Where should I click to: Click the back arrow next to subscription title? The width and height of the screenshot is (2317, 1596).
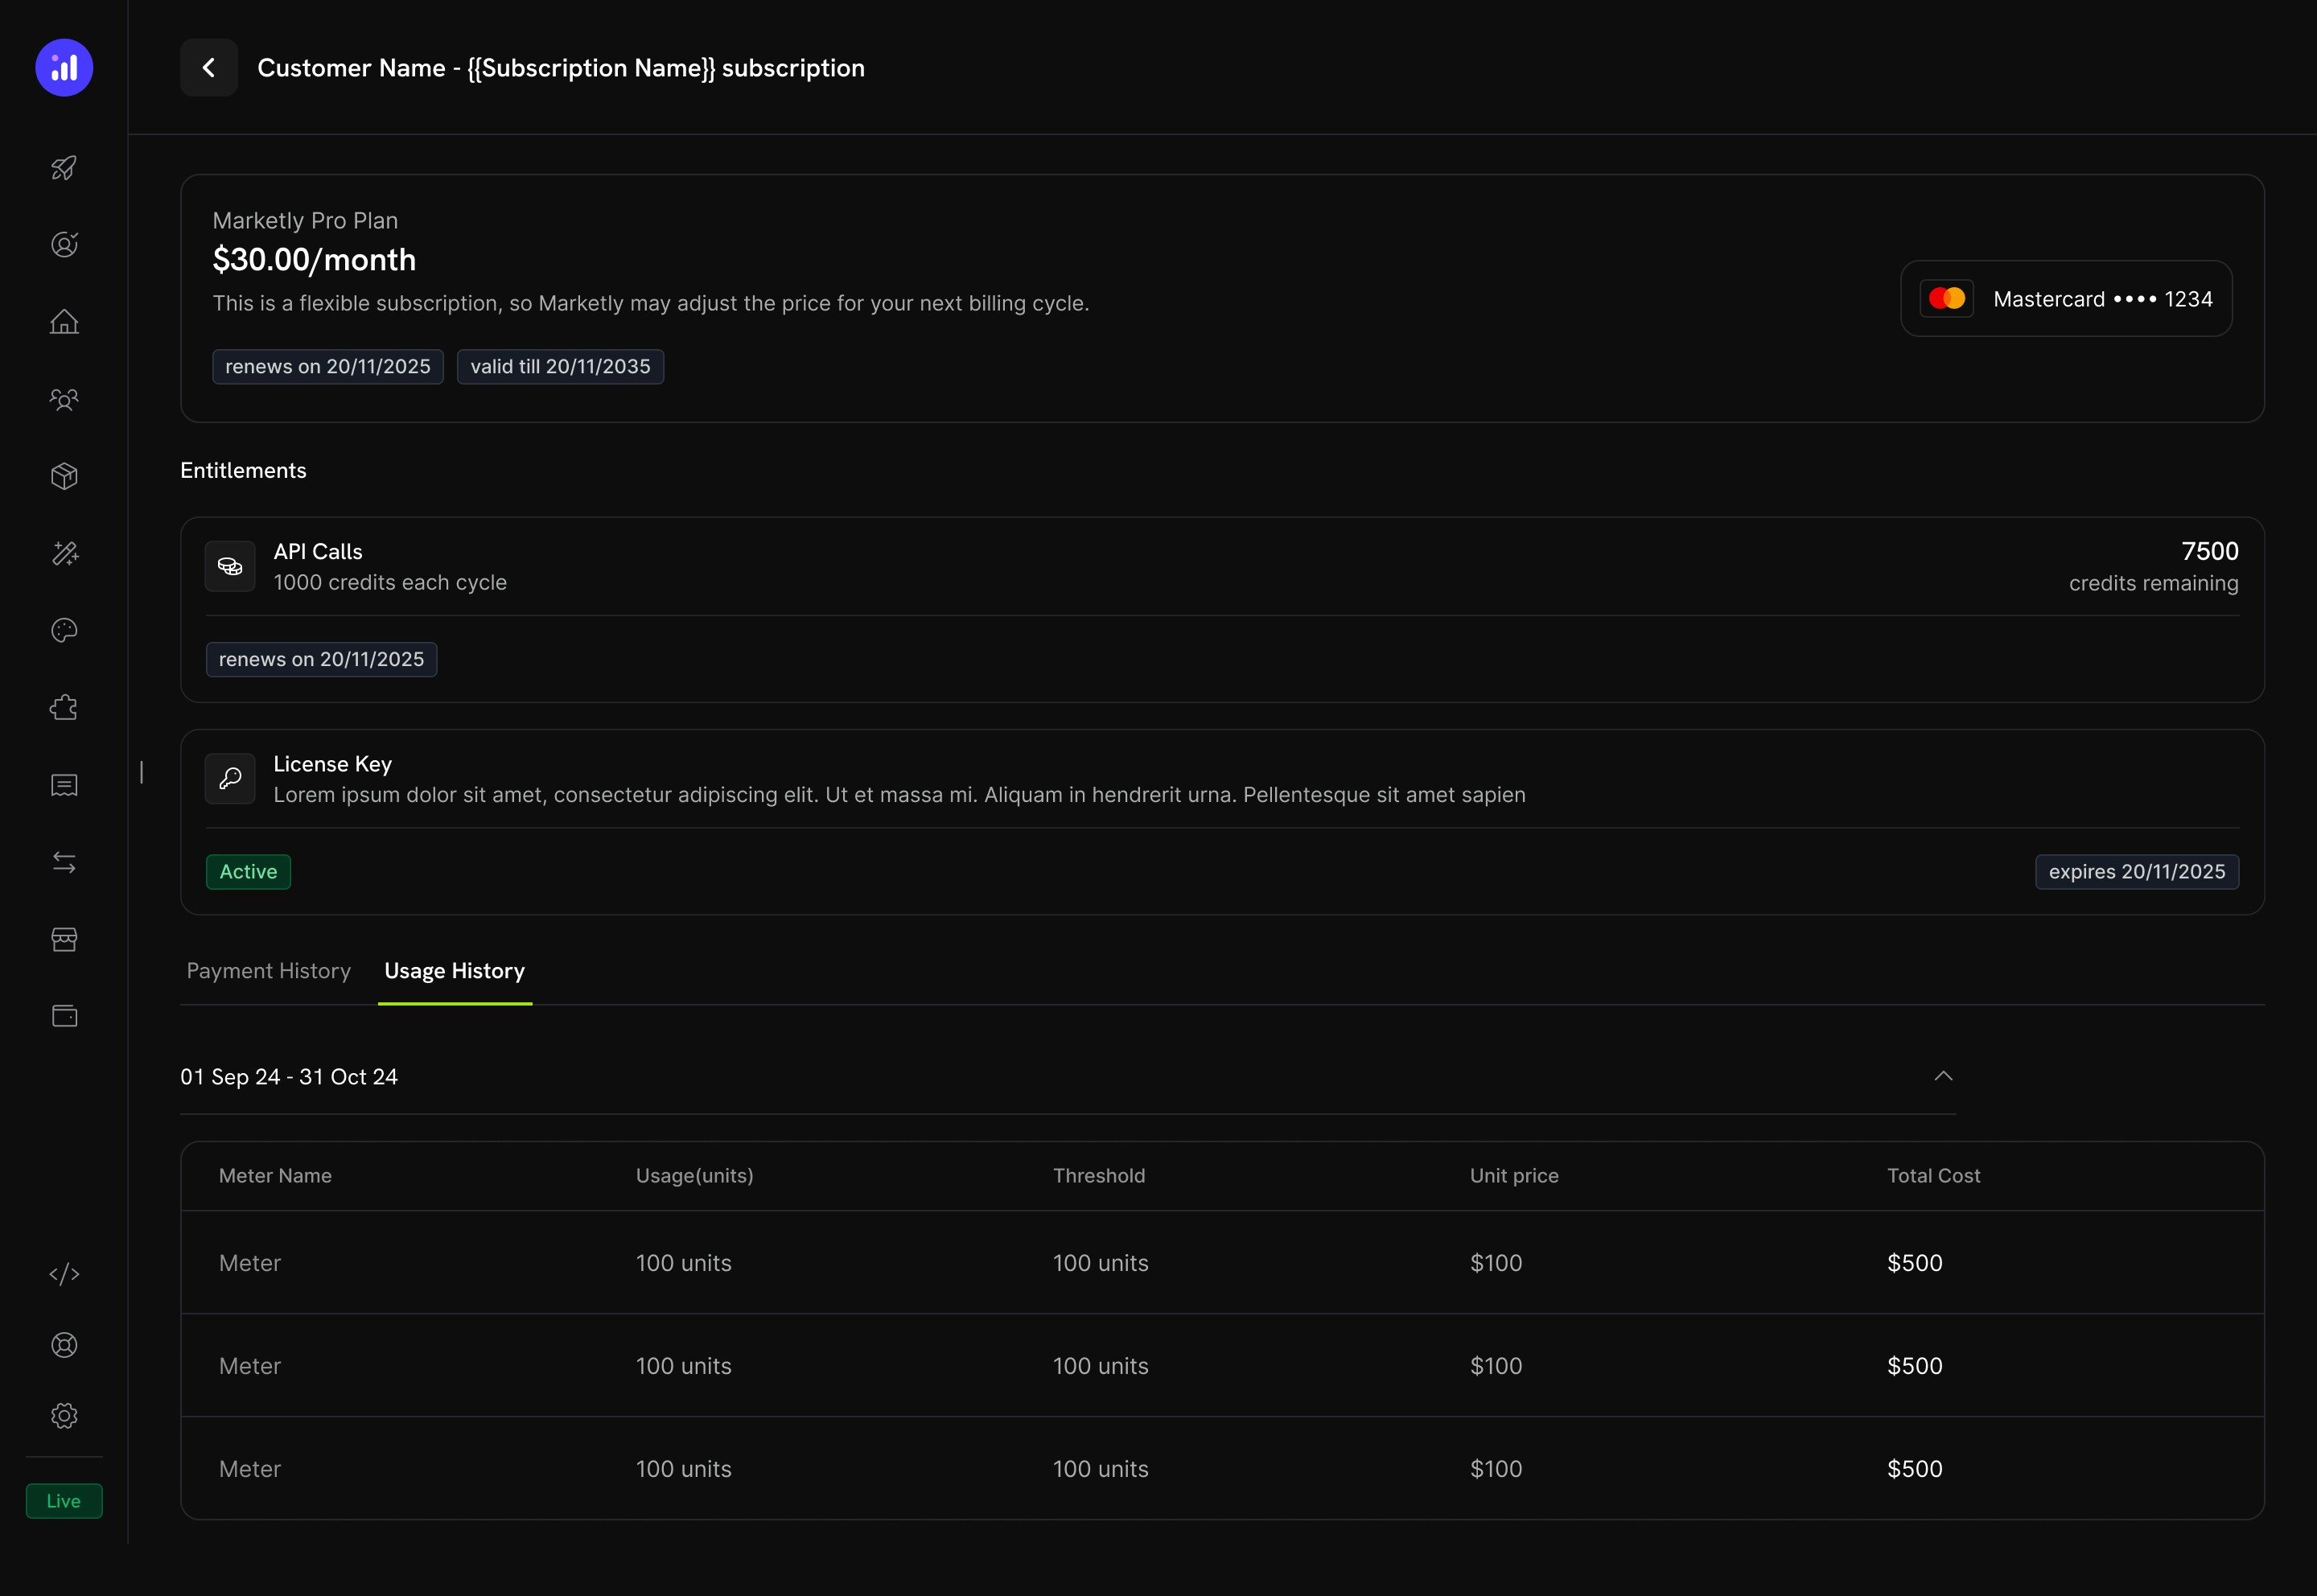pos(208,67)
